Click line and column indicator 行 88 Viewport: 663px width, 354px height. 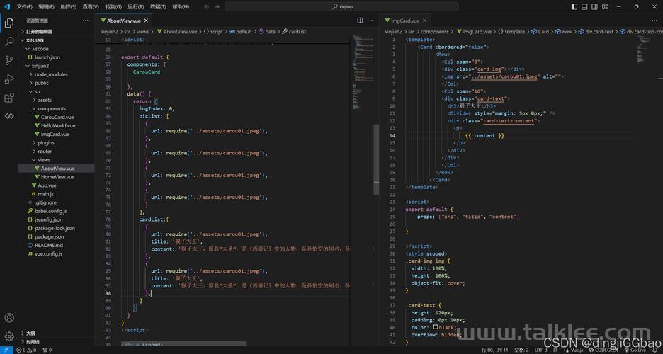[494, 350]
